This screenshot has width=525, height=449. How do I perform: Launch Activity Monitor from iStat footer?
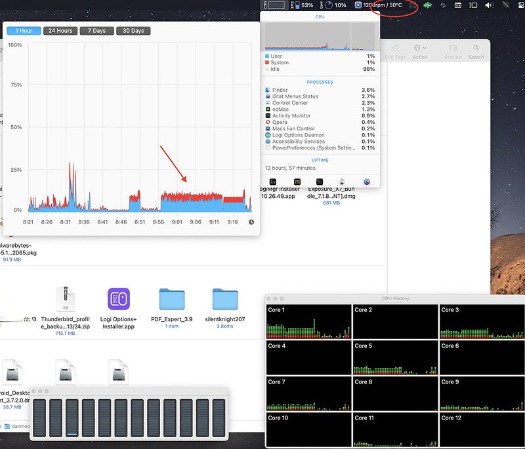tap(273, 182)
